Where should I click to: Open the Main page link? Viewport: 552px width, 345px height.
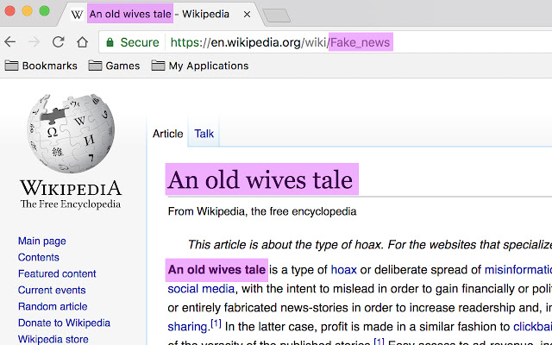click(42, 241)
